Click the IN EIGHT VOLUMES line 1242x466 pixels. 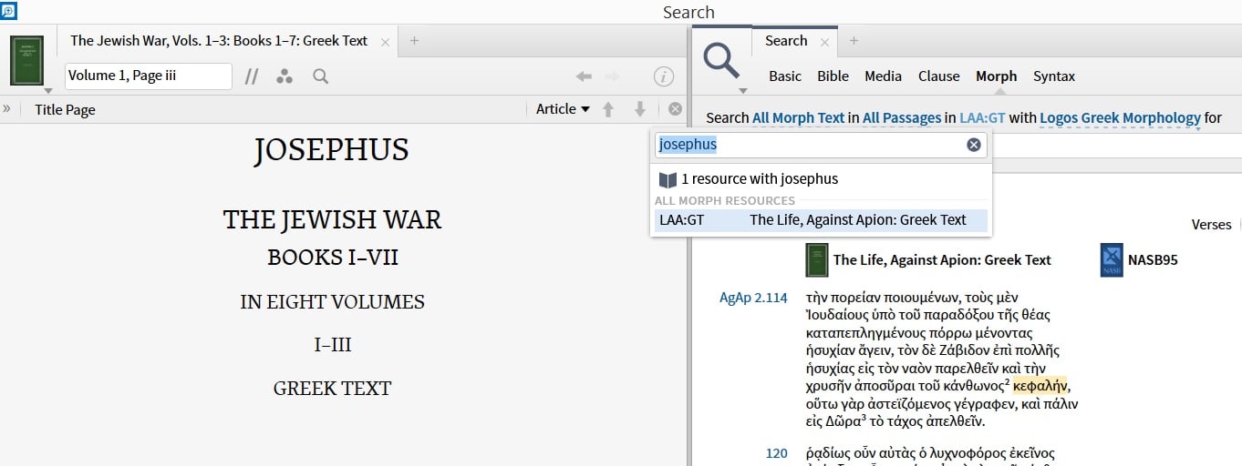pos(332,301)
